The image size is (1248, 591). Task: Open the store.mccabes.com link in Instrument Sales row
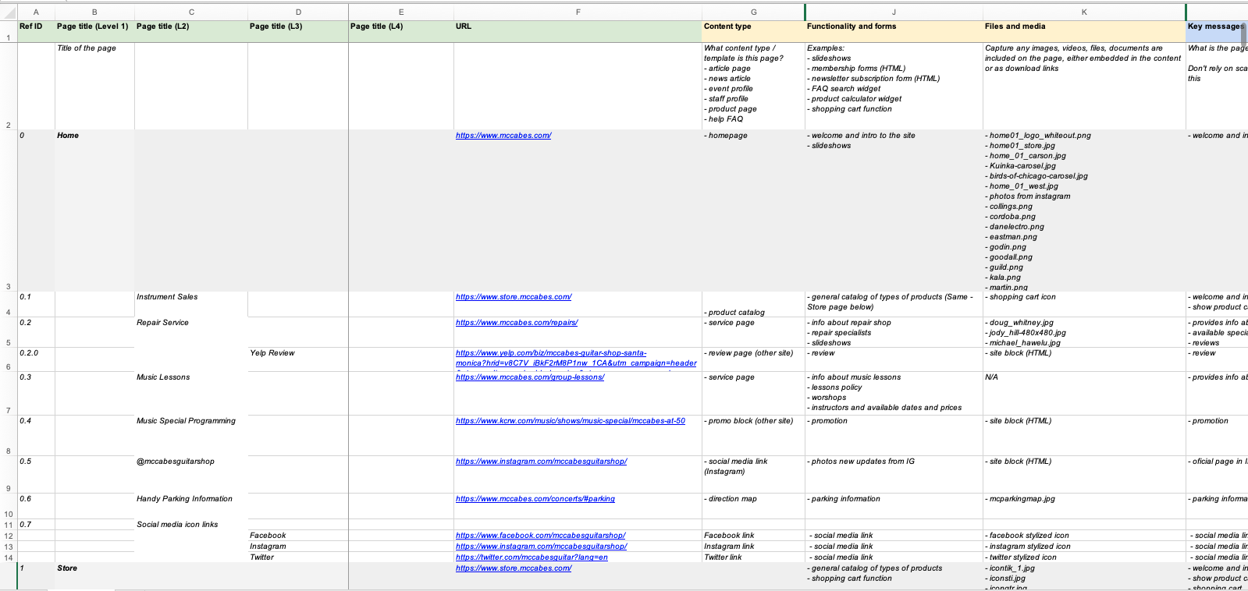(514, 297)
